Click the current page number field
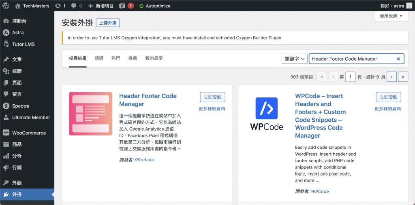 point(351,77)
